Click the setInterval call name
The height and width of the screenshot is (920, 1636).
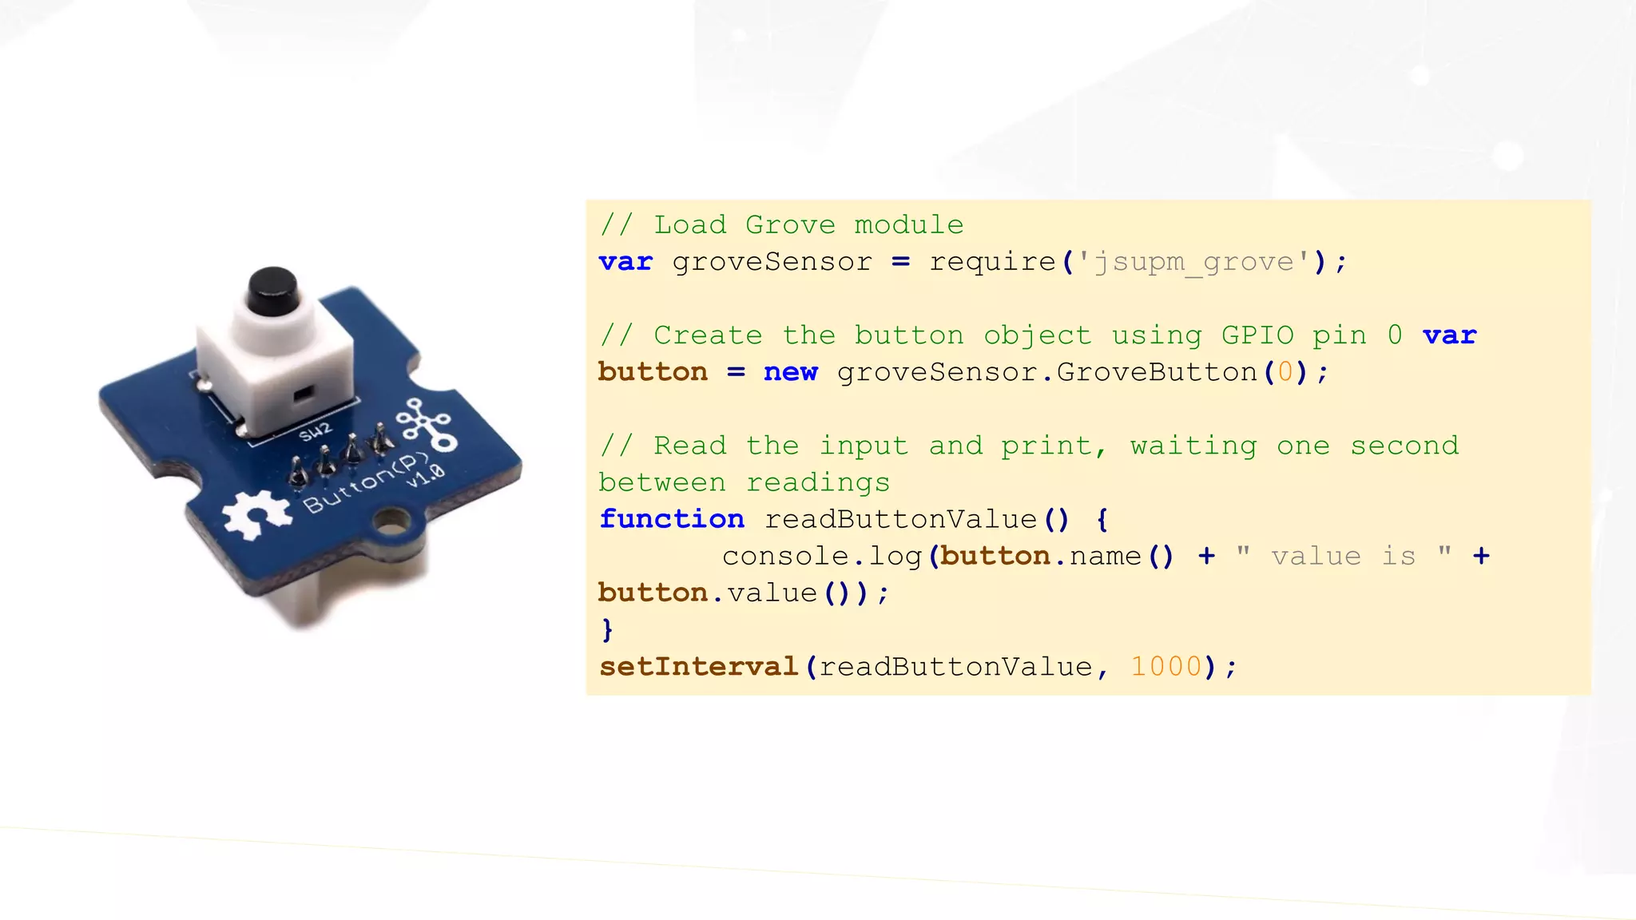click(699, 666)
